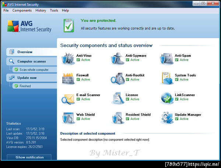Start Scan whole computer
This screenshot has width=221, height=168.
pyautogui.click(x=35, y=70)
